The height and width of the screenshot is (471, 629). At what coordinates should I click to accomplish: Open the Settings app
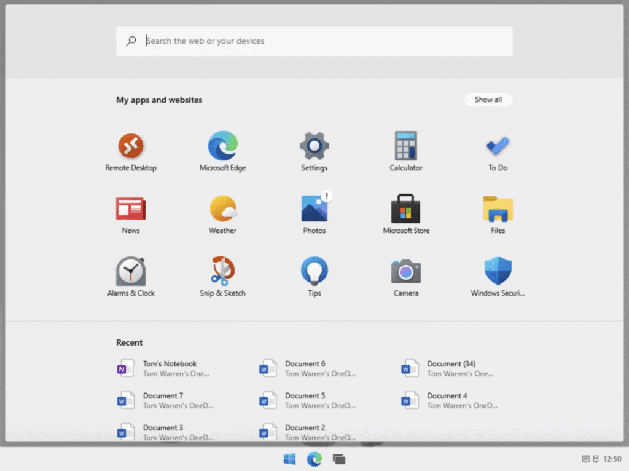coord(314,152)
